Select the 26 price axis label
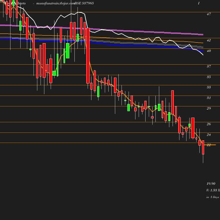220x220 pixels. (209, 124)
